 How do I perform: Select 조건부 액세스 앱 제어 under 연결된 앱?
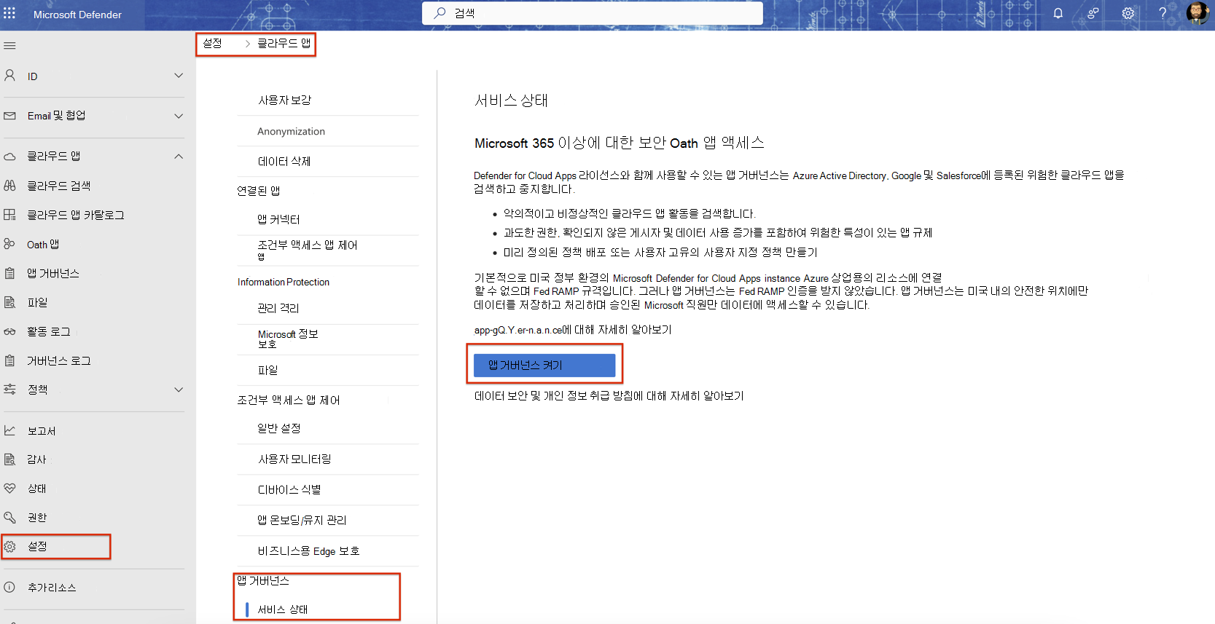pos(308,249)
